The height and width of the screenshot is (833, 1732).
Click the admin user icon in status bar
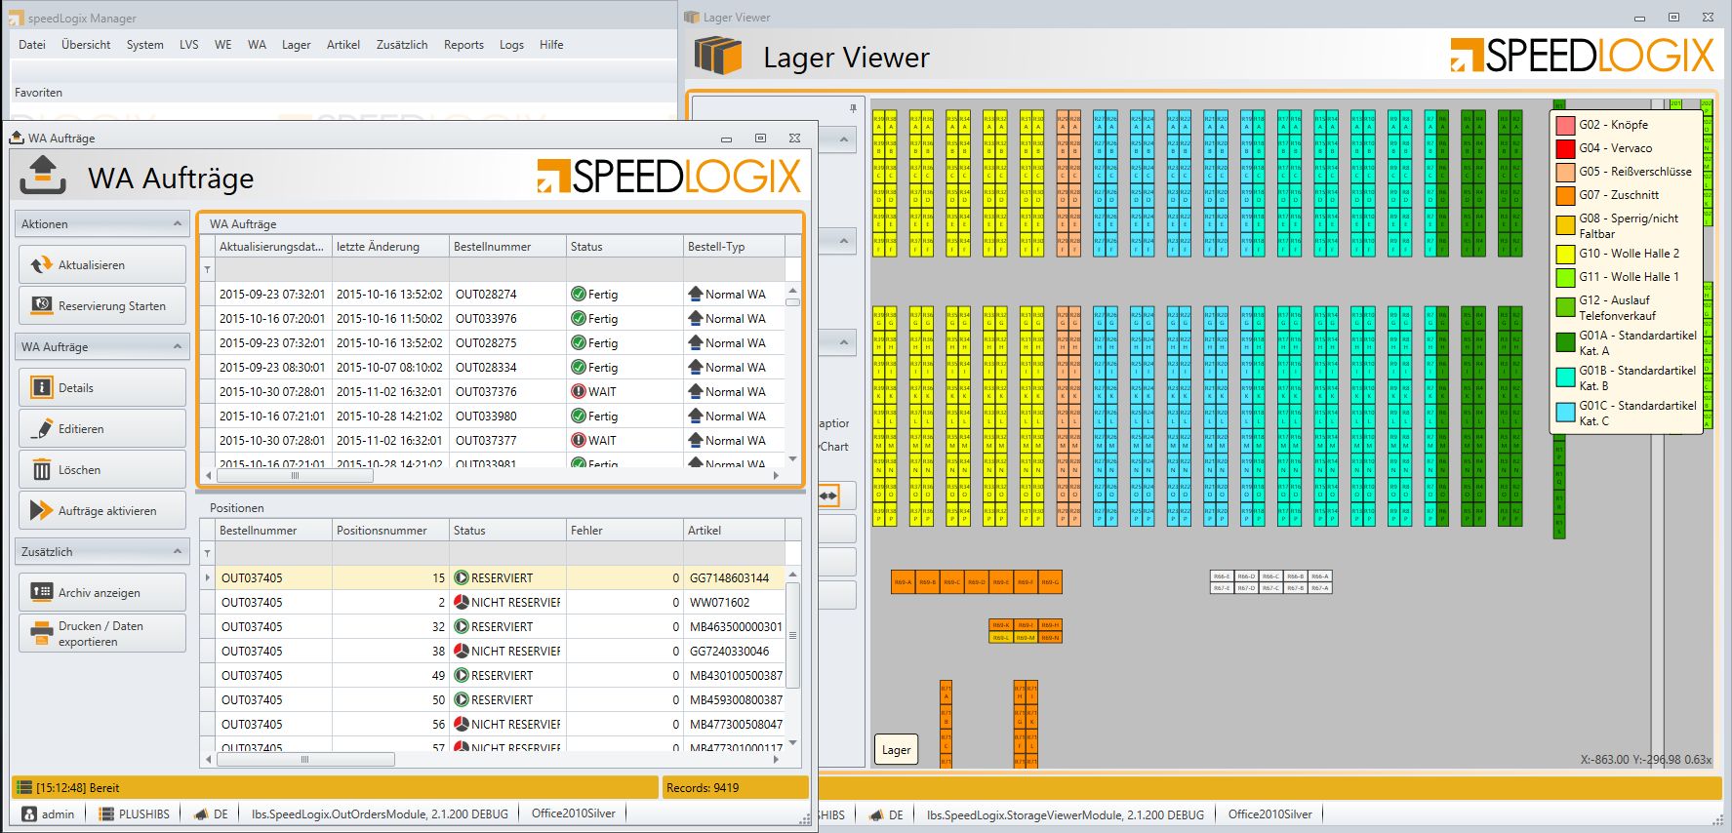[x=29, y=813]
